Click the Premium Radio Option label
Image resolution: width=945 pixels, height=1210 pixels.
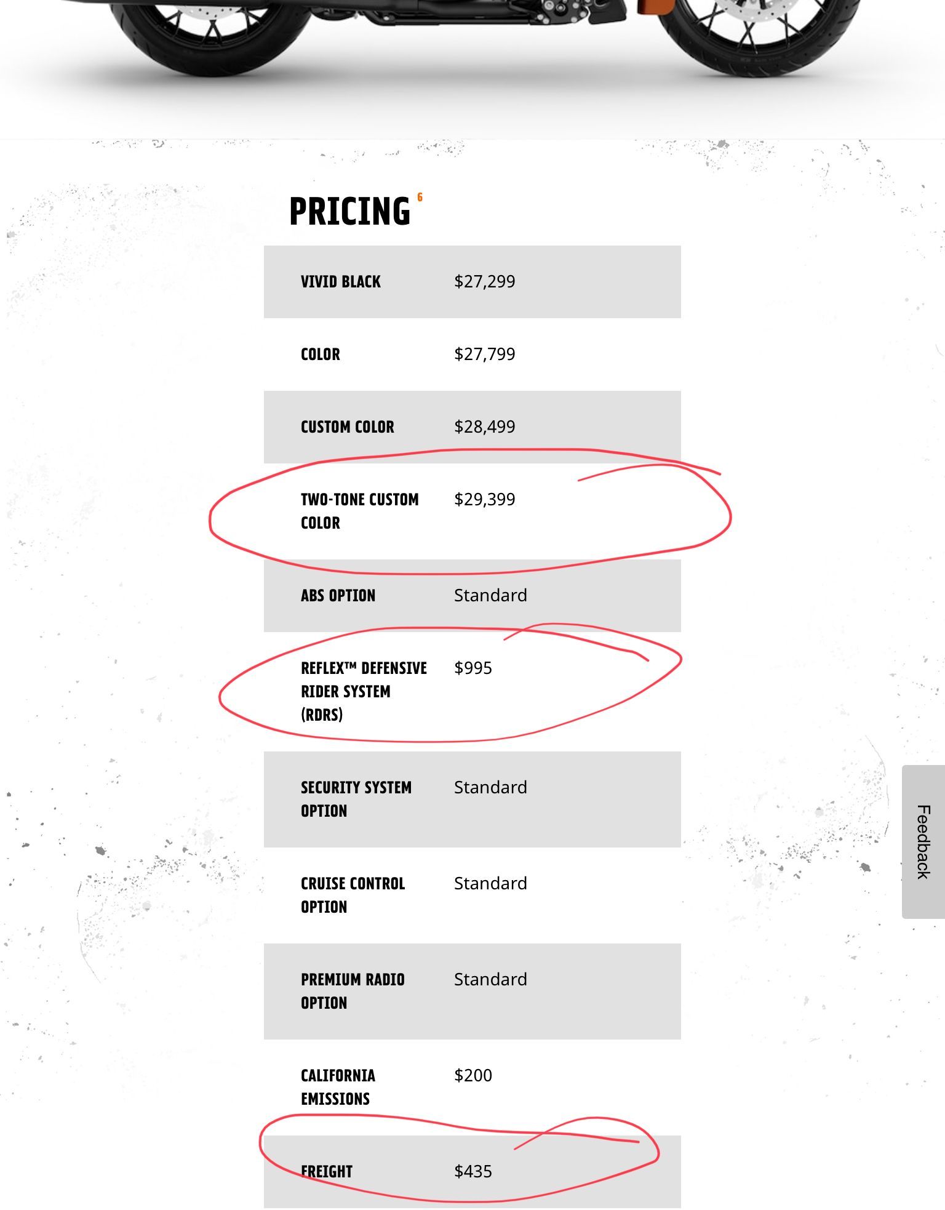click(353, 991)
